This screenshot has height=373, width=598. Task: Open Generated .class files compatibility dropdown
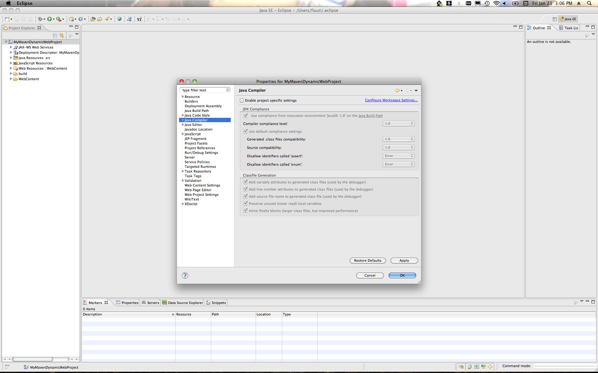coord(398,139)
